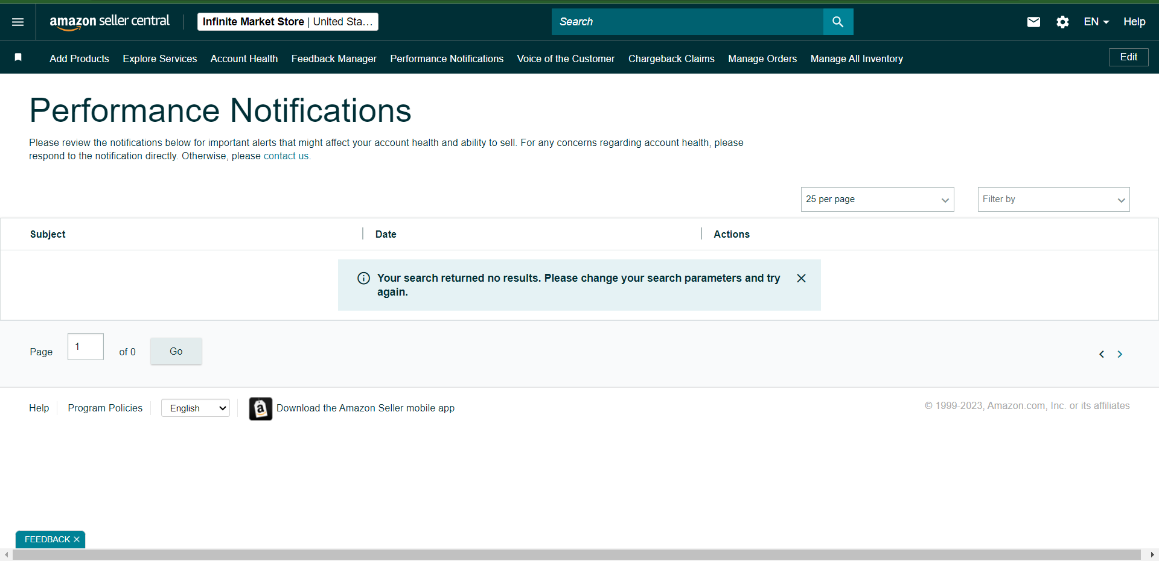Viewport: 1159px width, 561px height.
Task: Open the EN language dropdown
Action: click(1096, 22)
